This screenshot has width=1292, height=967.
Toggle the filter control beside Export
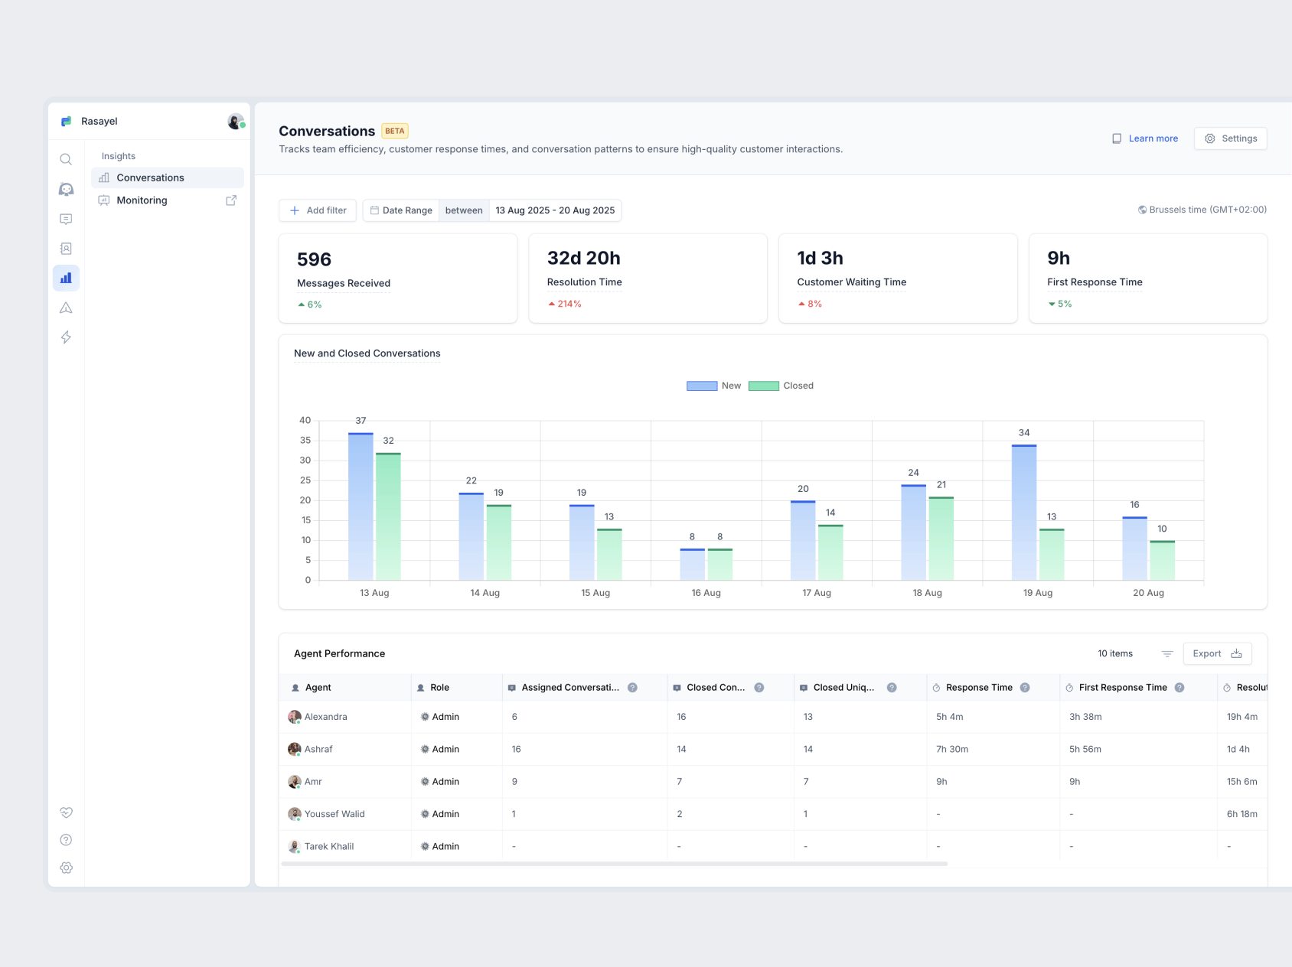[1167, 653]
